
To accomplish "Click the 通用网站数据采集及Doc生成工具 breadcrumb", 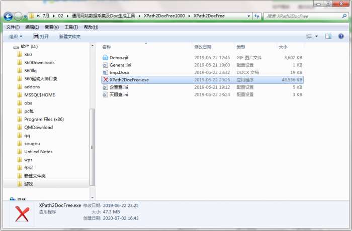I will 103,16.
